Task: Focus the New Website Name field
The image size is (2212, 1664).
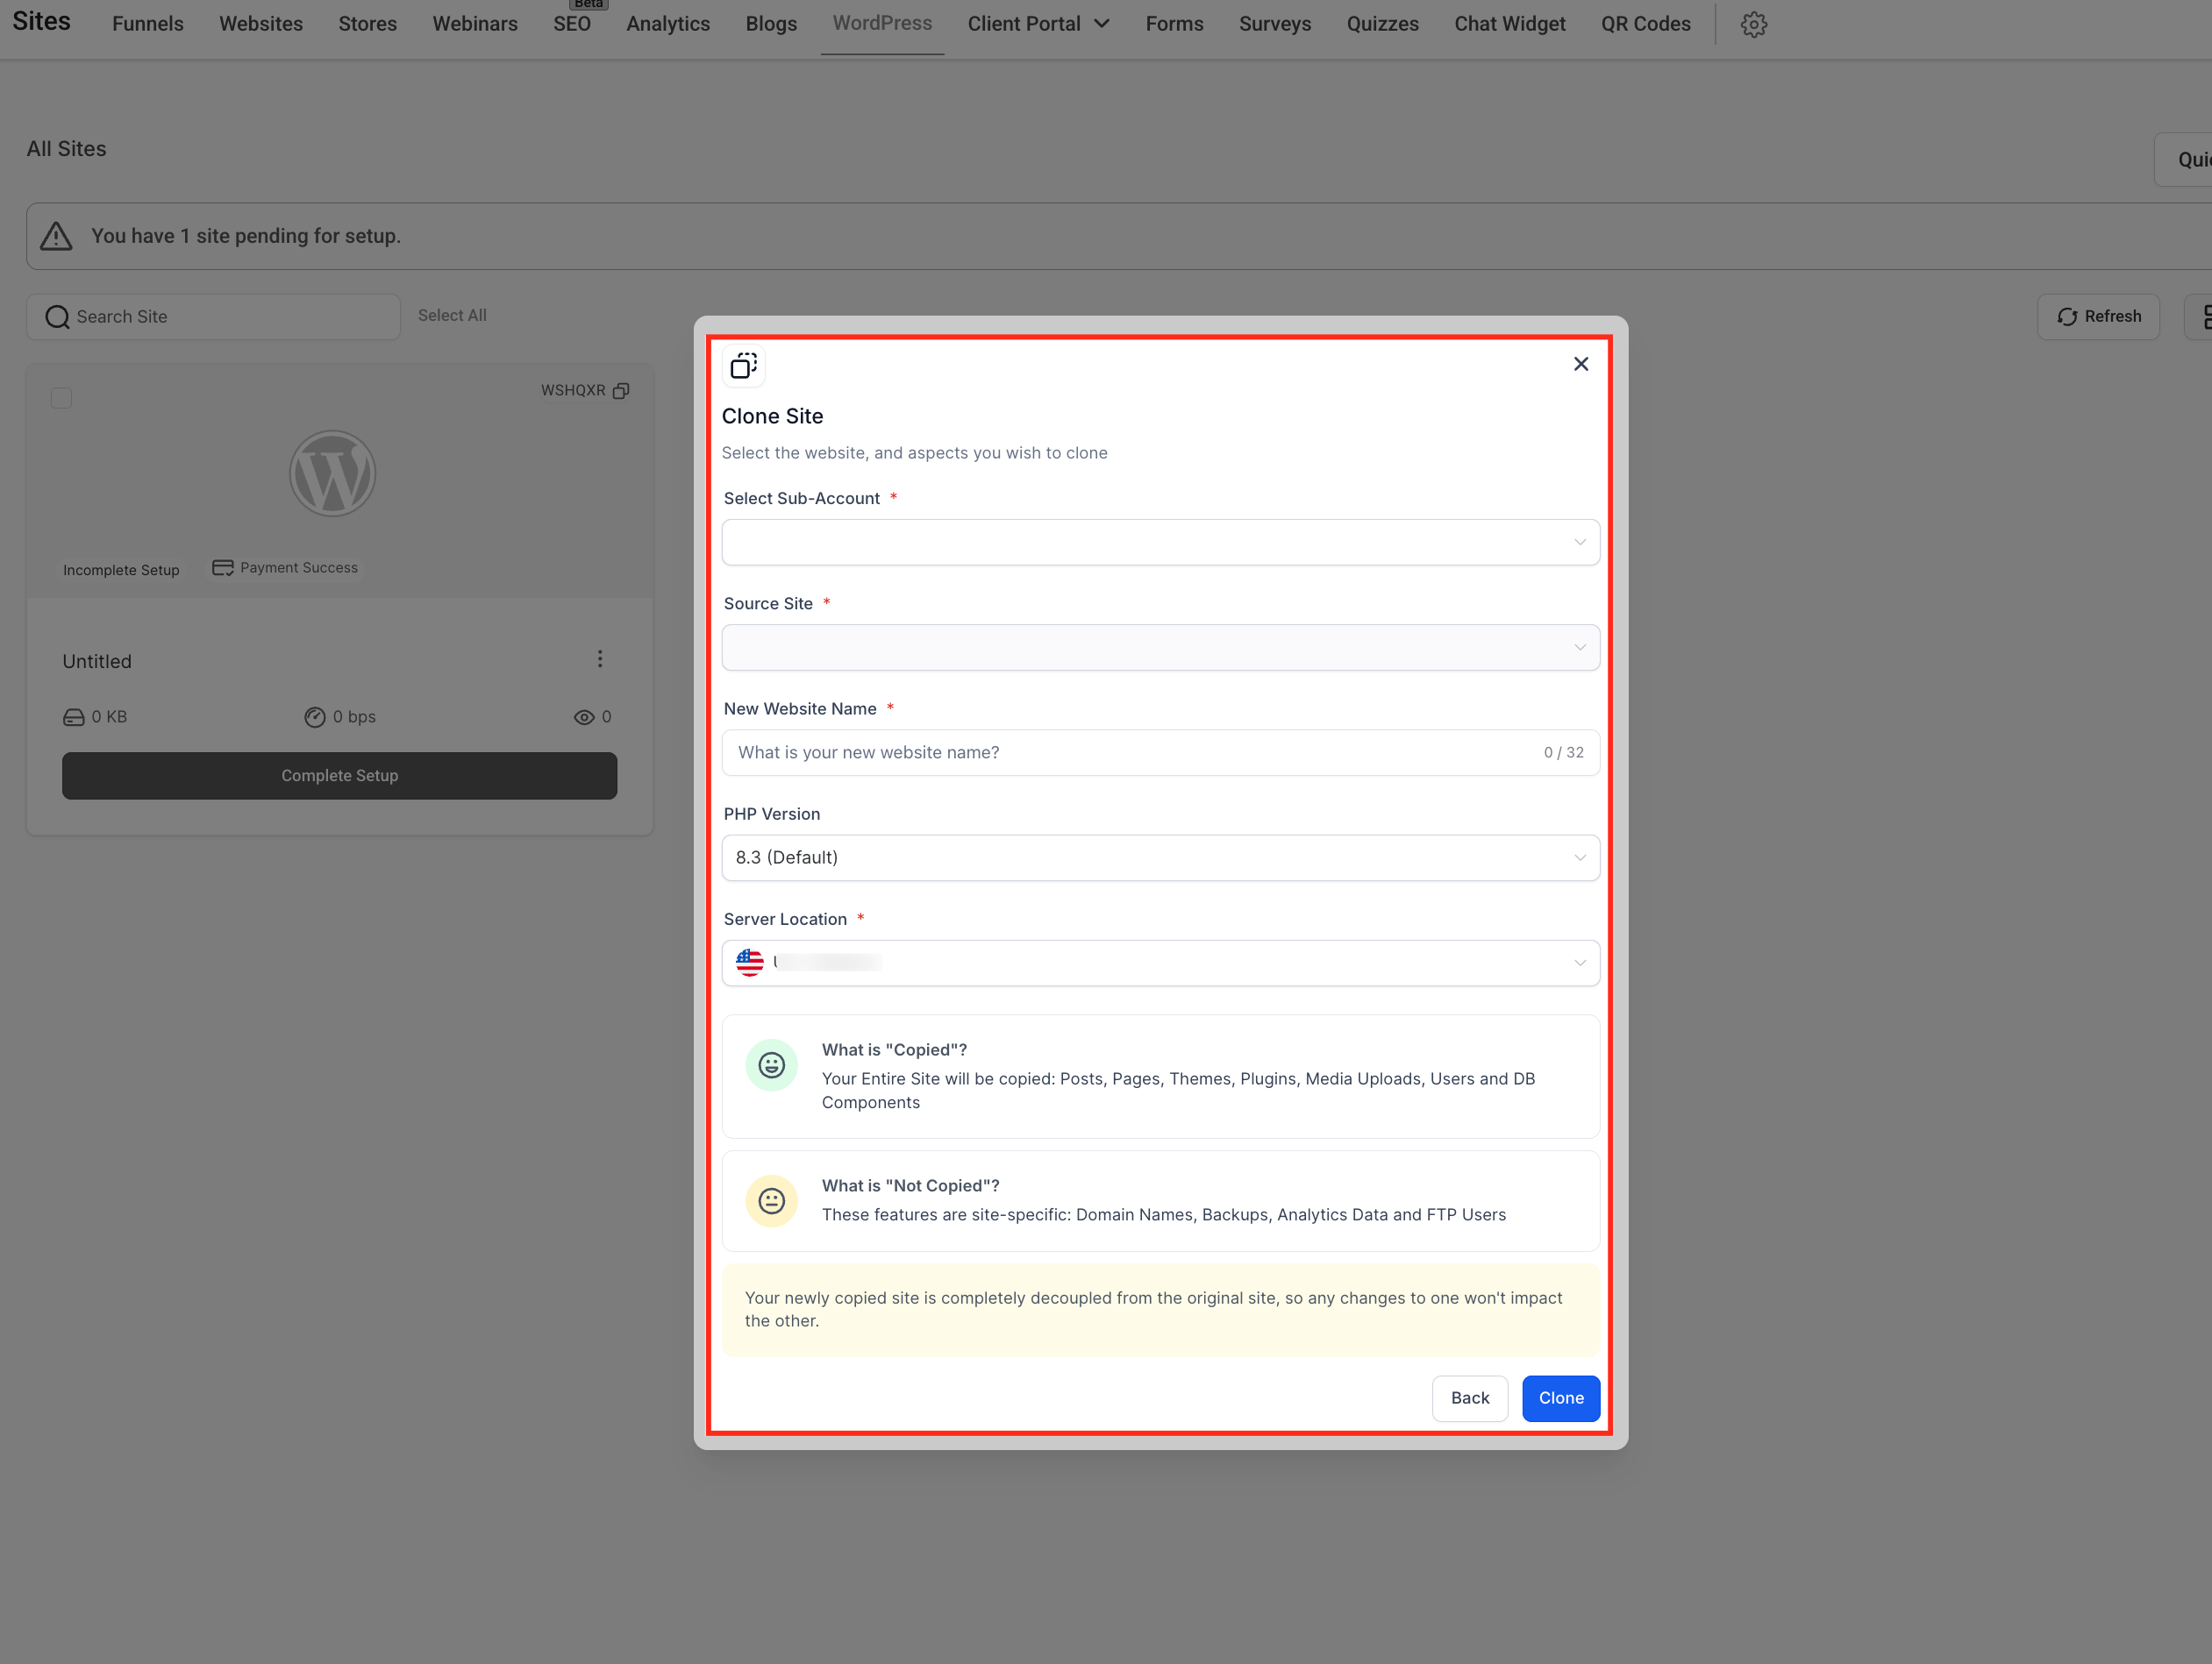Action: [1160, 752]
